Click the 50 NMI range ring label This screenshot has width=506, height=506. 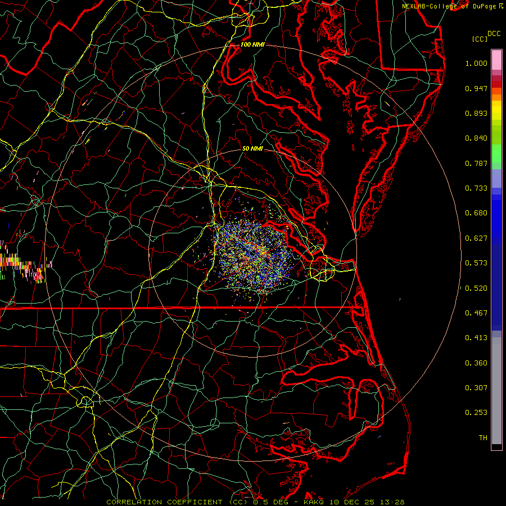[252, 149]
